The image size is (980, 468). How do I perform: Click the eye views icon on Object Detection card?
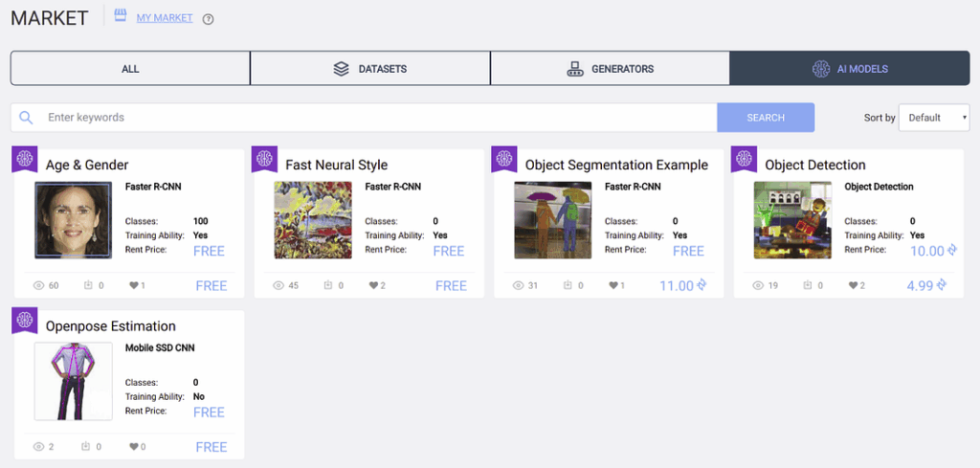tap(758, 286)
